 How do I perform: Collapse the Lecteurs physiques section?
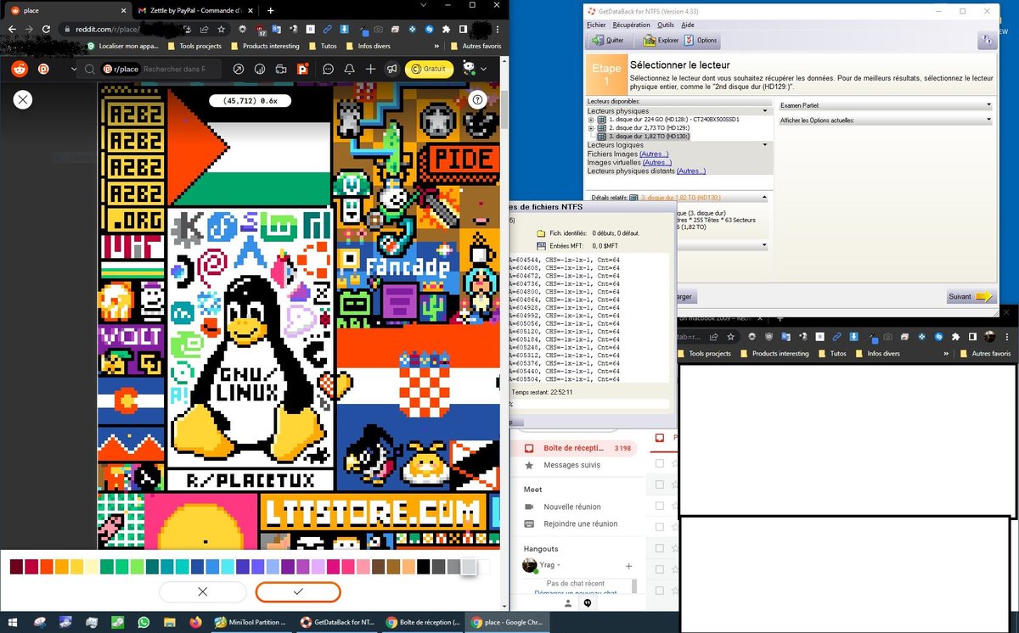pos(767,111)
